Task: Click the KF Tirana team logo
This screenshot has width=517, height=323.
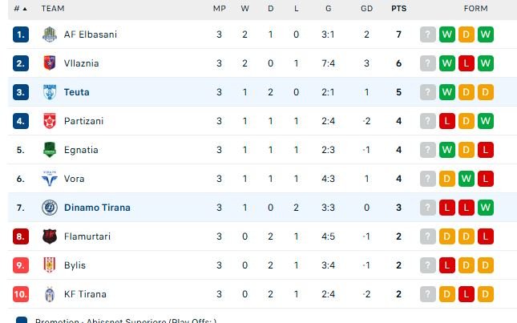Action: (x=50, y=294)
